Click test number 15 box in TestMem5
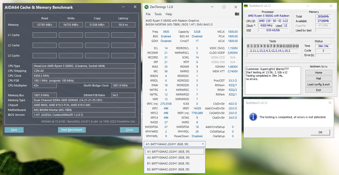 pos(297,46)
